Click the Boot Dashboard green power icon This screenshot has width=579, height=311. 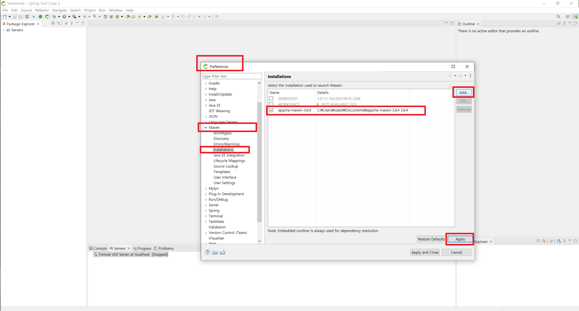40,17
